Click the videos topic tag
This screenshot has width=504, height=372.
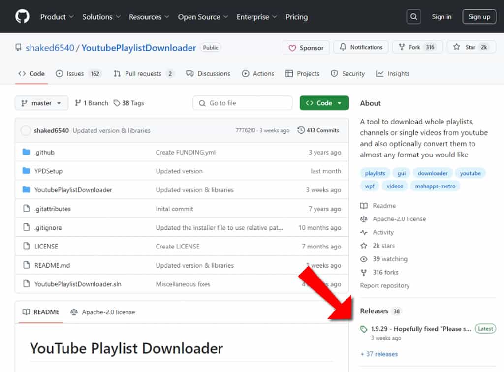[x=395, y=186]
